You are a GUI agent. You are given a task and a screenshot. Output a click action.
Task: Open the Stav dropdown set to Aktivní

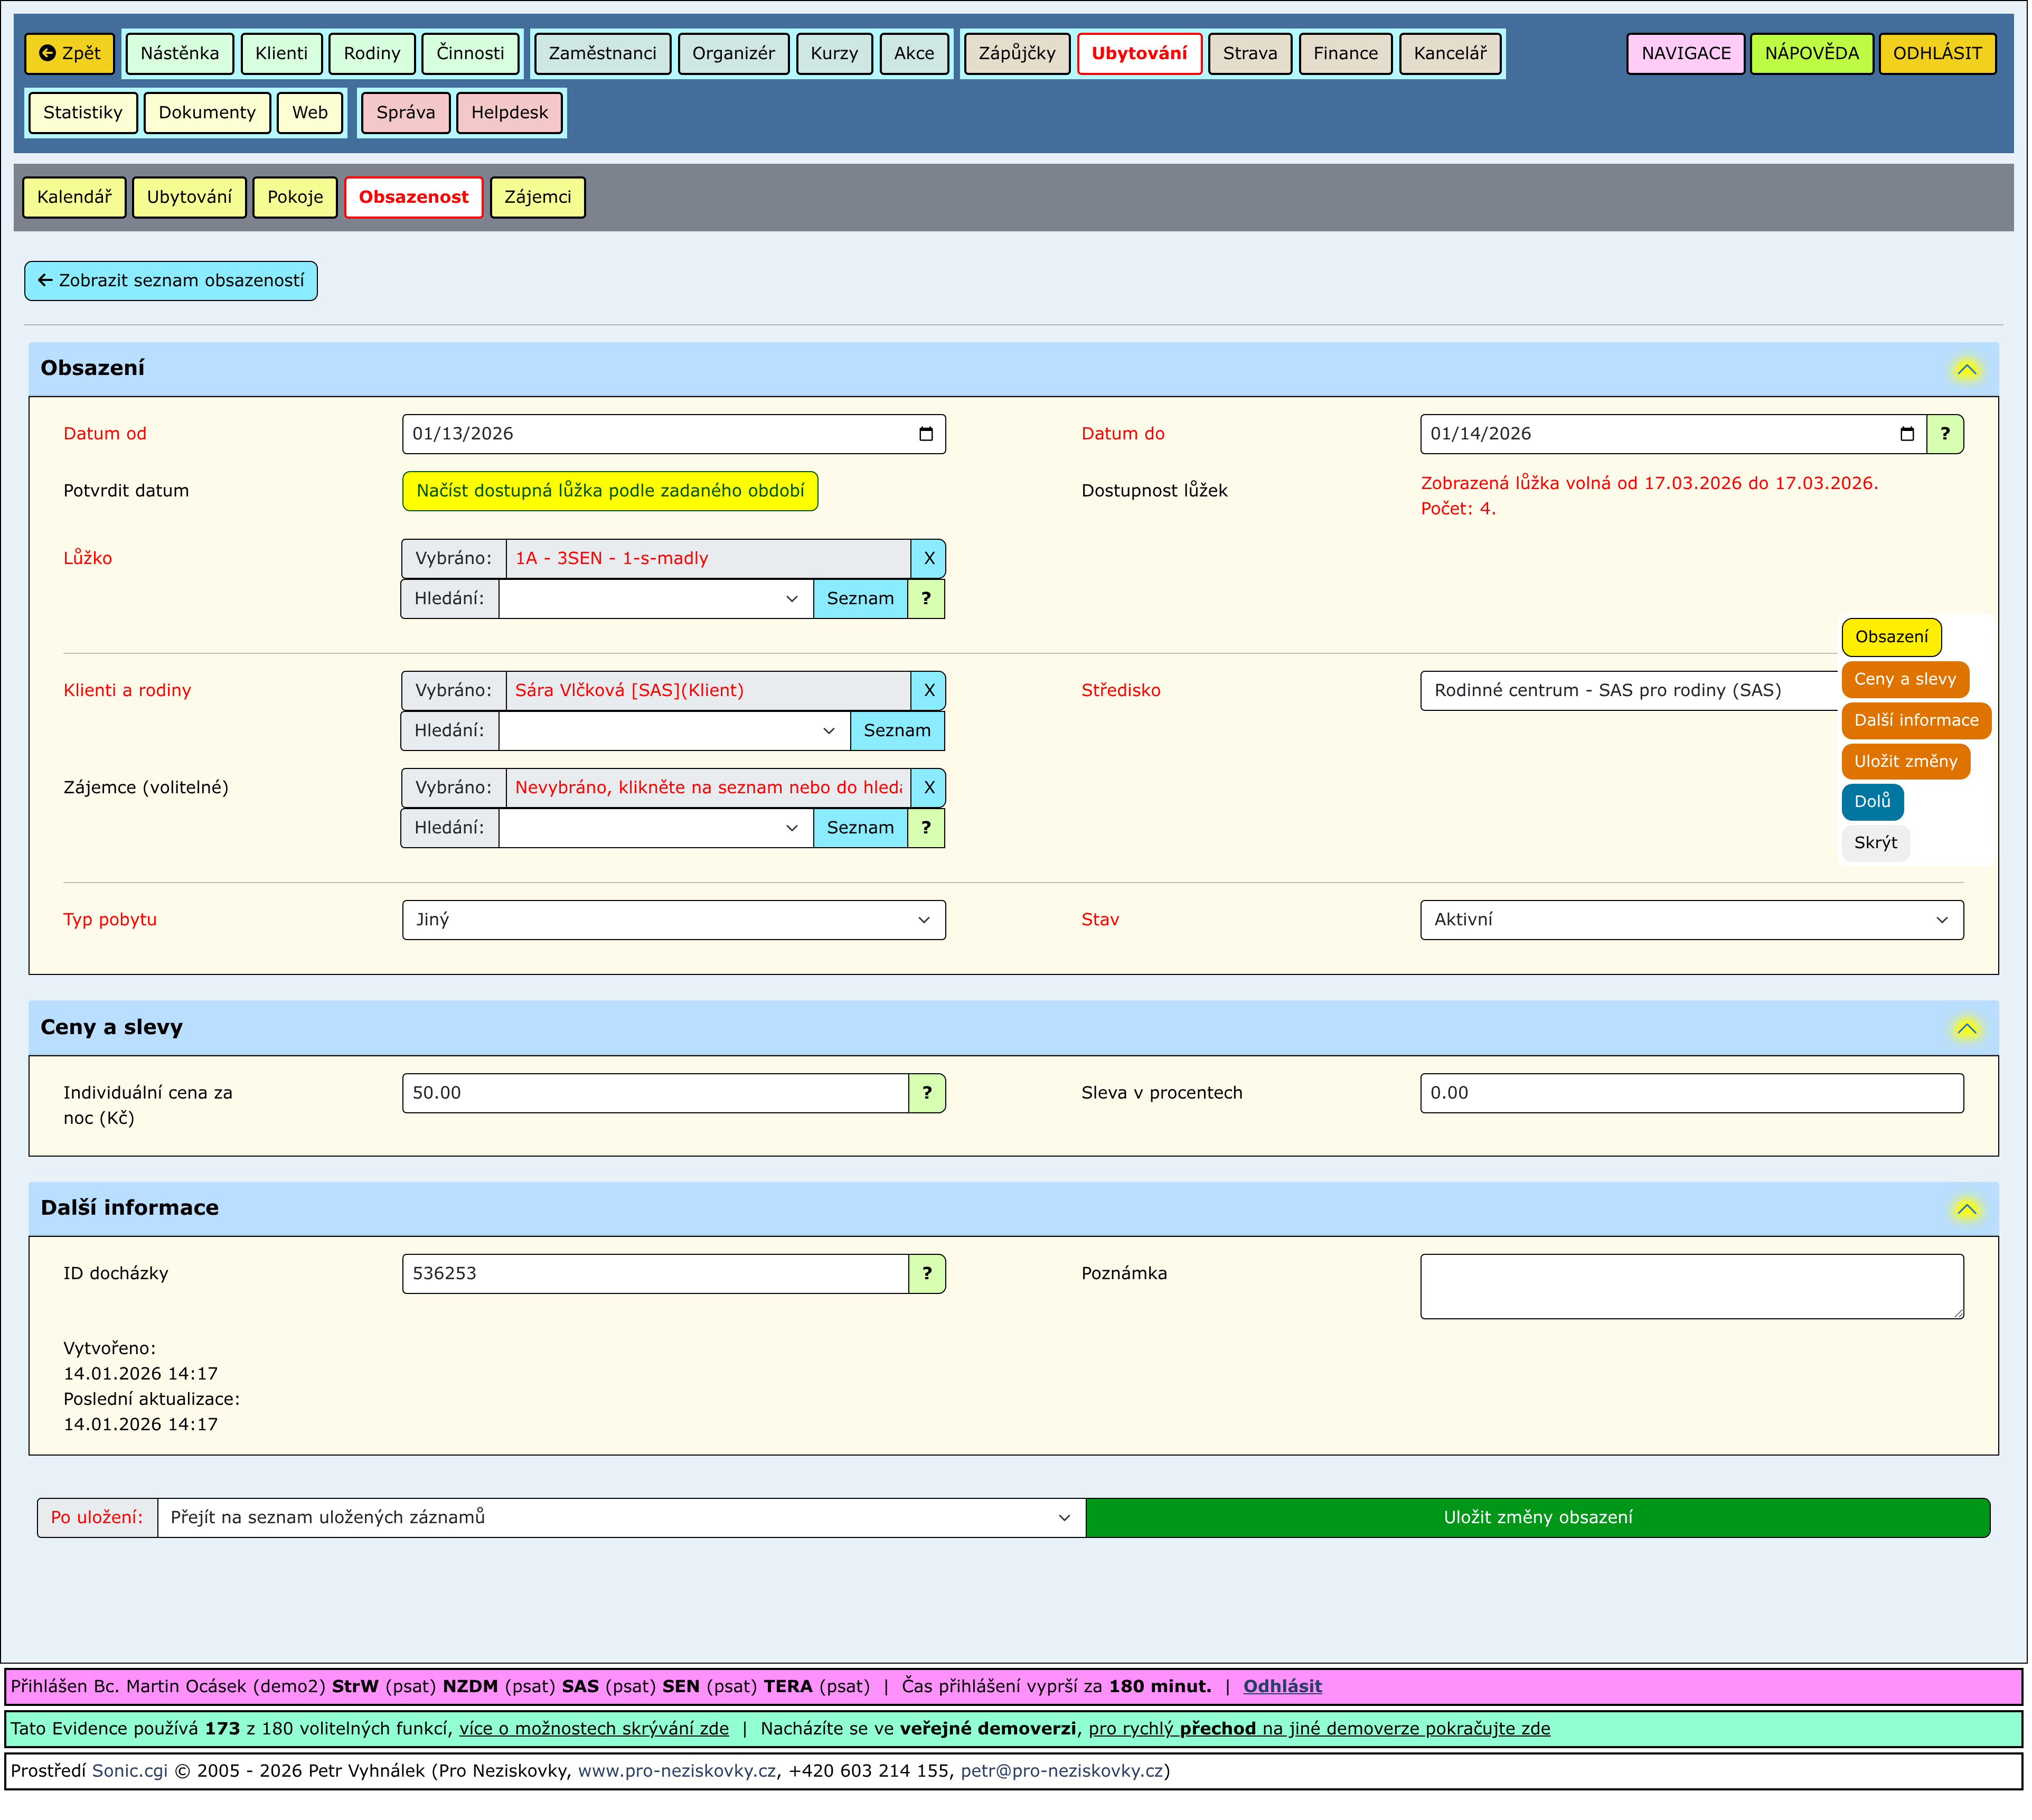(x=1691, y=920)
